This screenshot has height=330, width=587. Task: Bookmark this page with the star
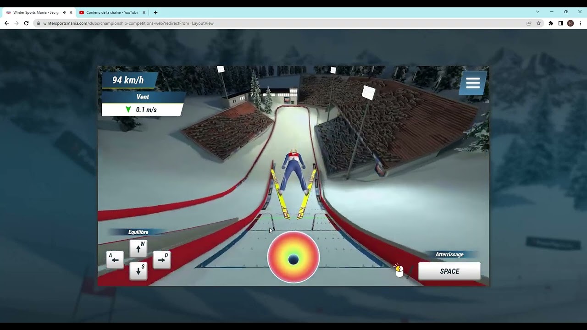tap(539, 23)
